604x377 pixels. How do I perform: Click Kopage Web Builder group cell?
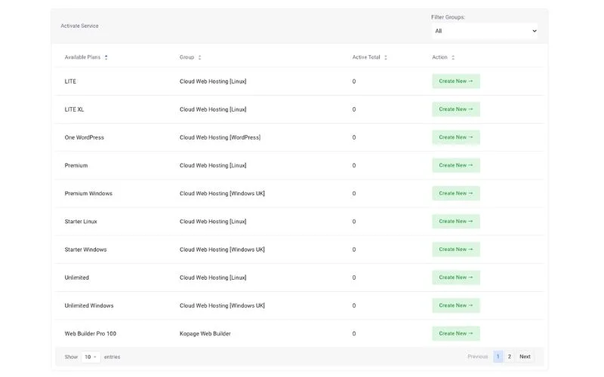(x=205, y=333)
